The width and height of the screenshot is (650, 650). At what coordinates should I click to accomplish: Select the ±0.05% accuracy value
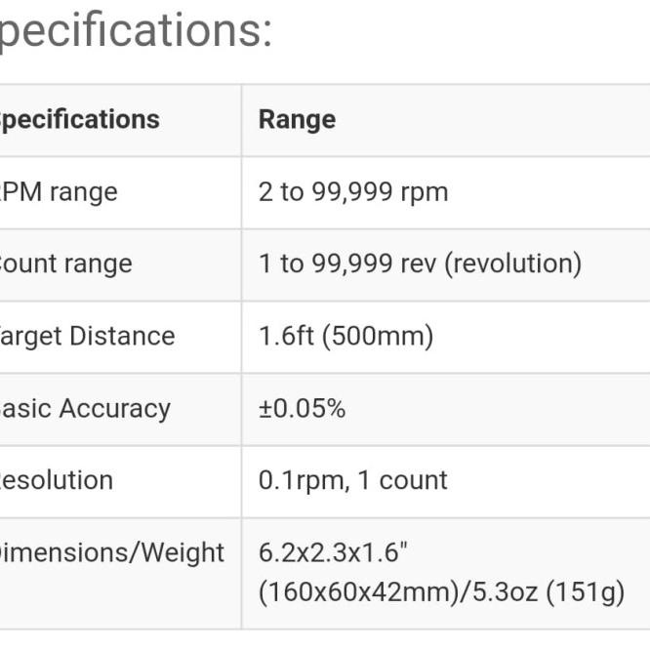point(302,408)
